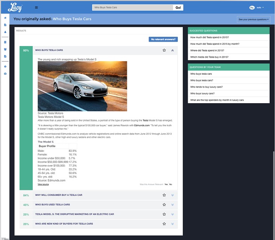Collapse the Who Buys Tesla Cars answer
275x240 pixels.
(173, 50)
